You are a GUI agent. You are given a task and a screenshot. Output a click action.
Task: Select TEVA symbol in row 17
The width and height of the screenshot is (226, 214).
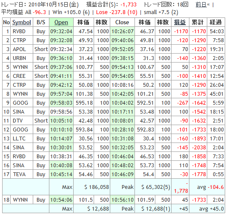point(19,174)
